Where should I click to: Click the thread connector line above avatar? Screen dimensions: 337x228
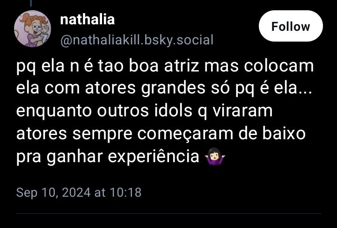pyautogui.click(x=31, y=3)
